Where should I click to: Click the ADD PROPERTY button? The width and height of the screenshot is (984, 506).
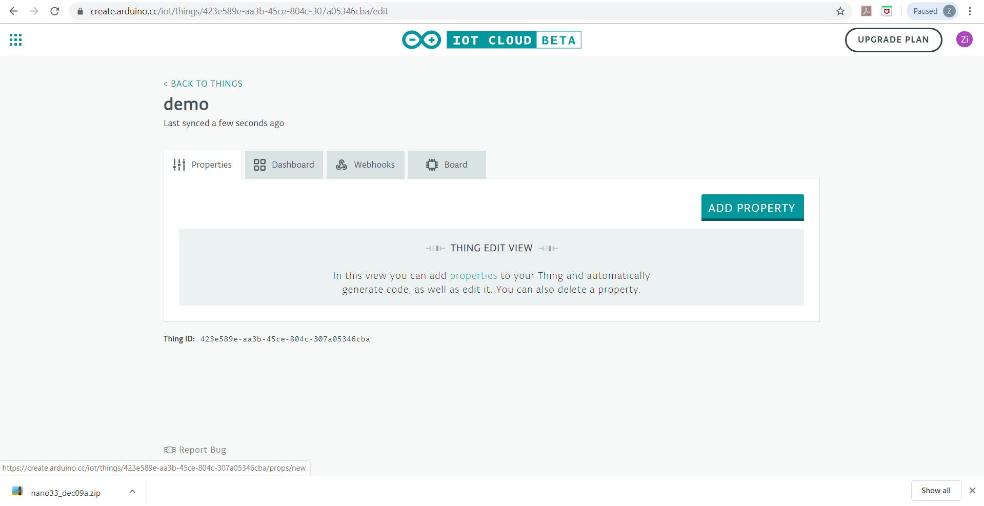[752, 208]
